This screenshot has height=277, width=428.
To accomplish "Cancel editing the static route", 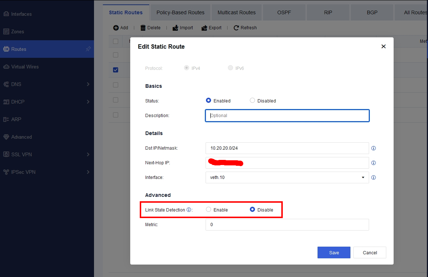I will 370,252.
